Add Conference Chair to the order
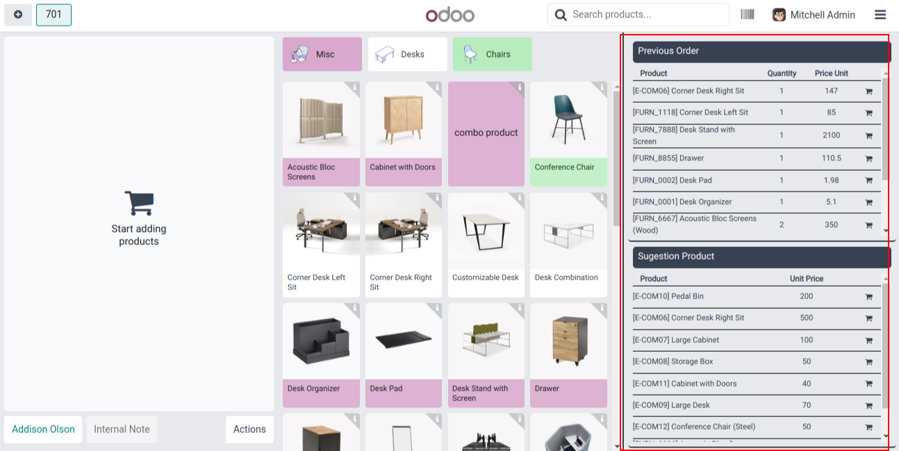This screenshot has width=899, height=451. [568, 134]
